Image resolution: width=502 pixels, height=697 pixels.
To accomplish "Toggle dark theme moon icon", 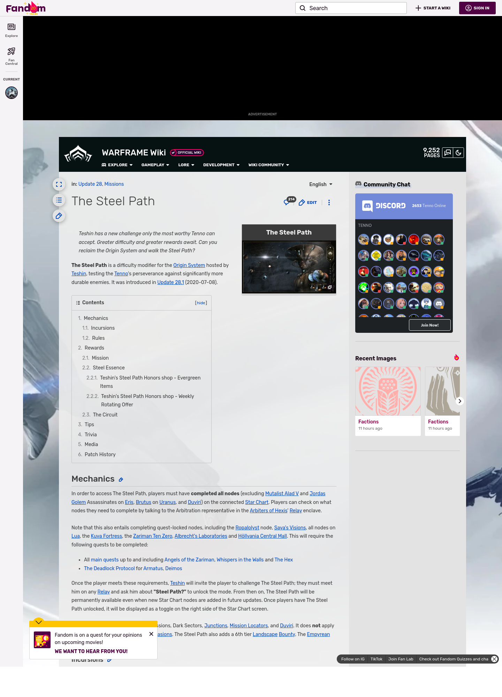I will point(458,153).
